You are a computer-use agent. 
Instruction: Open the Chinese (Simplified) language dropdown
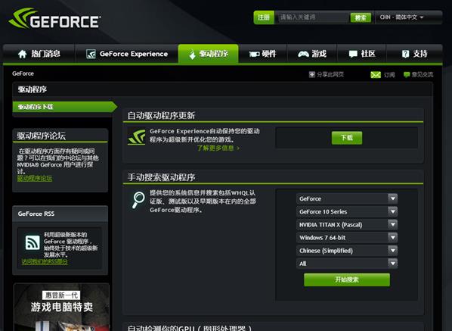347,251
